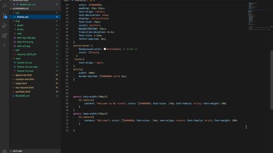Click the border-bottom #000000 swatch on line 60
This screenshot has width=273, height=153.
(x=101, y=76)
